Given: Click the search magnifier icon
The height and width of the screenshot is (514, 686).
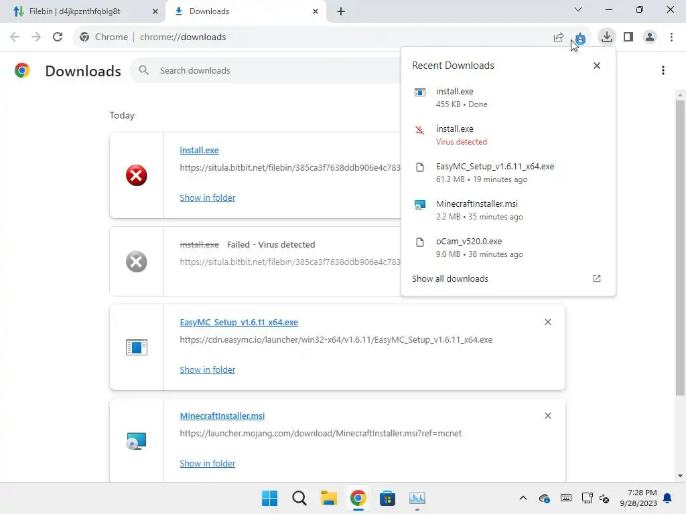Looking at the screenshot, I should tap(143, 70).
